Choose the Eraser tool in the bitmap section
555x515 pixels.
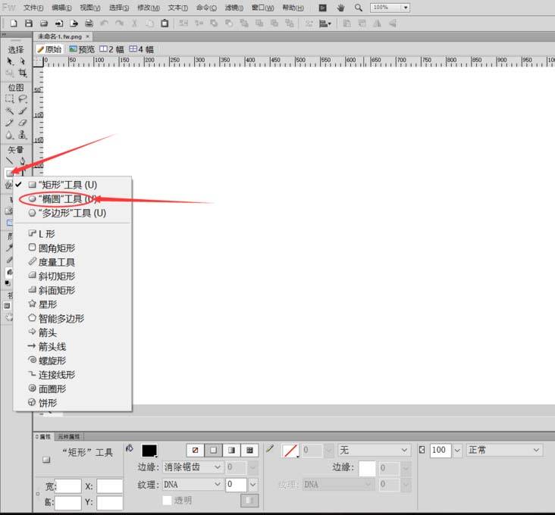(23, 123)
